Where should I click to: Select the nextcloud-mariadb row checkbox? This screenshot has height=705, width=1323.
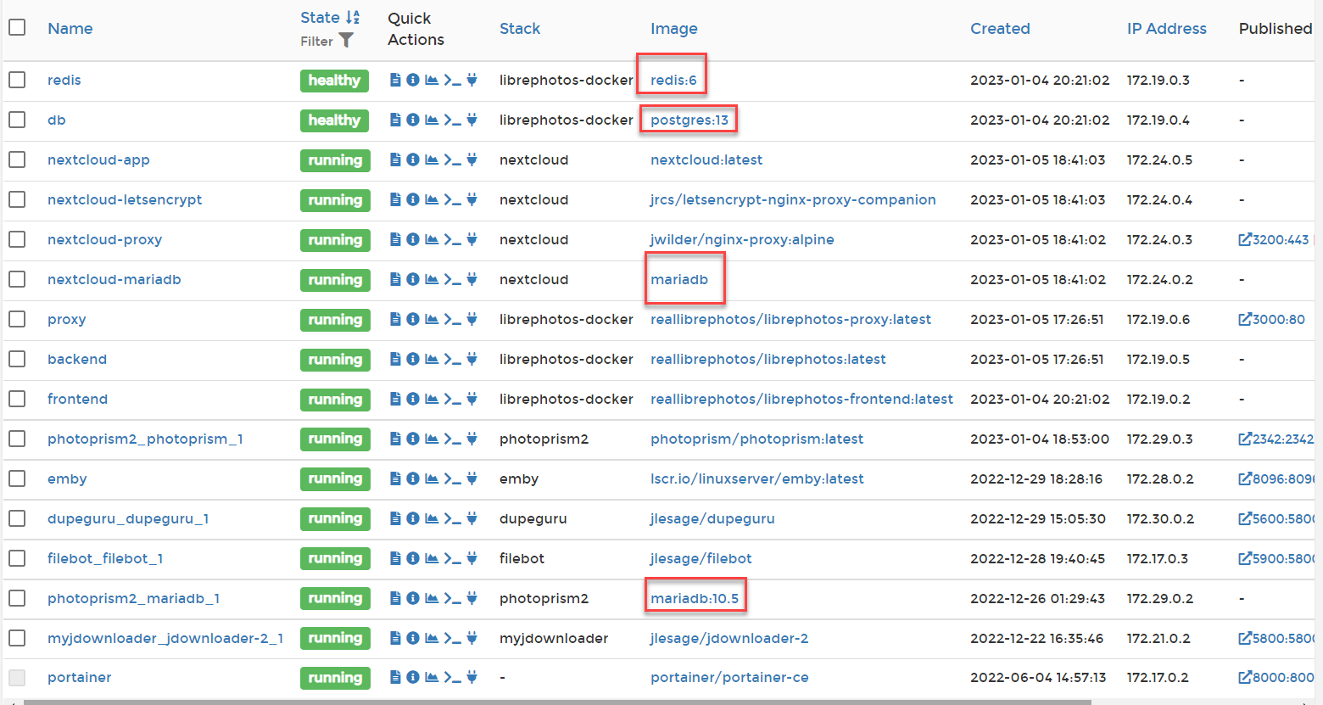coord(17,279)
